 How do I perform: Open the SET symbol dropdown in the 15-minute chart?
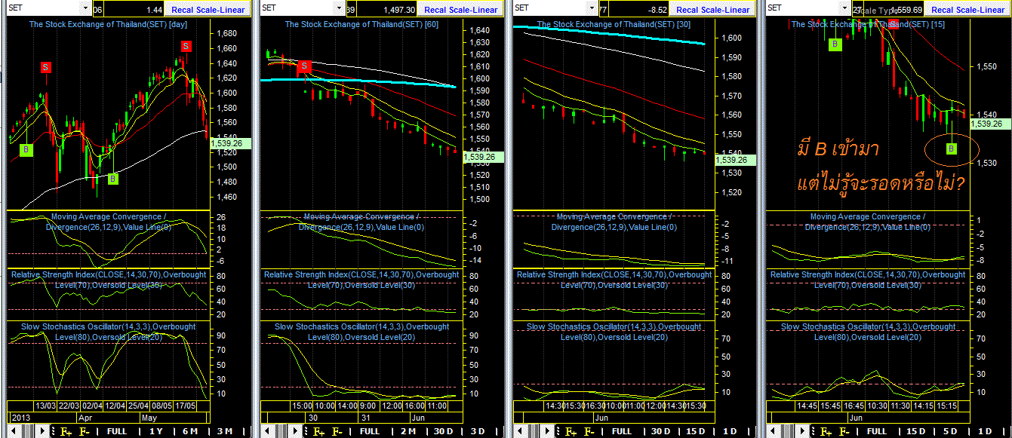tap(844, 8)
